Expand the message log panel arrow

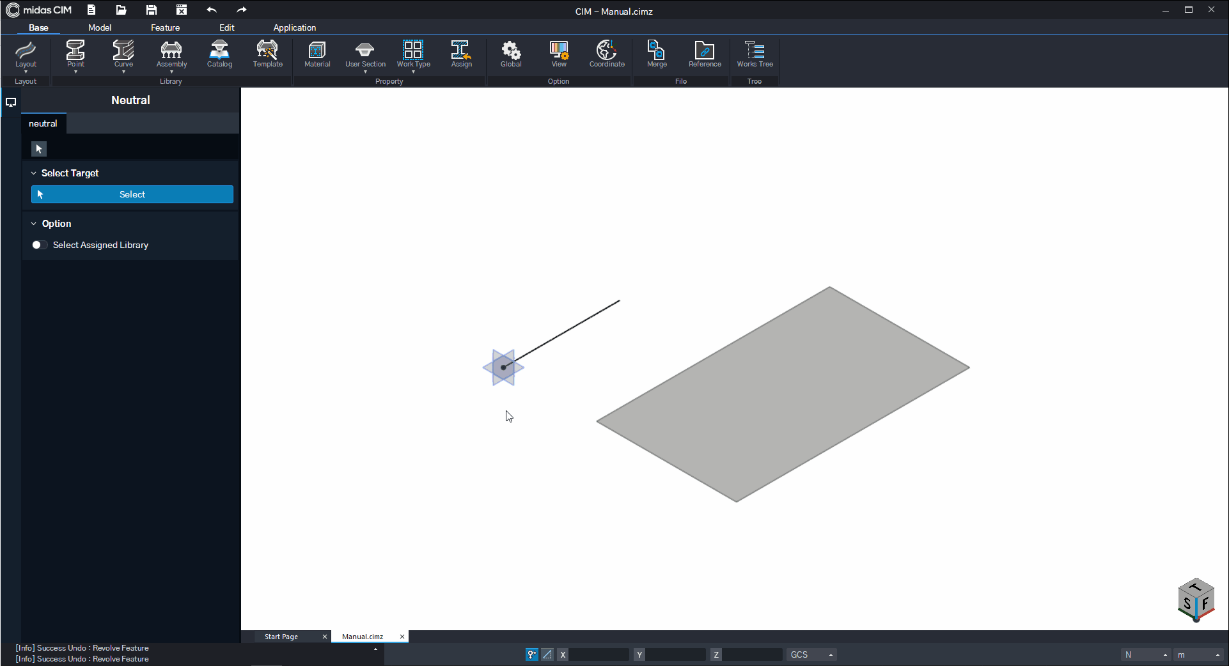click(x=375, y=649)
